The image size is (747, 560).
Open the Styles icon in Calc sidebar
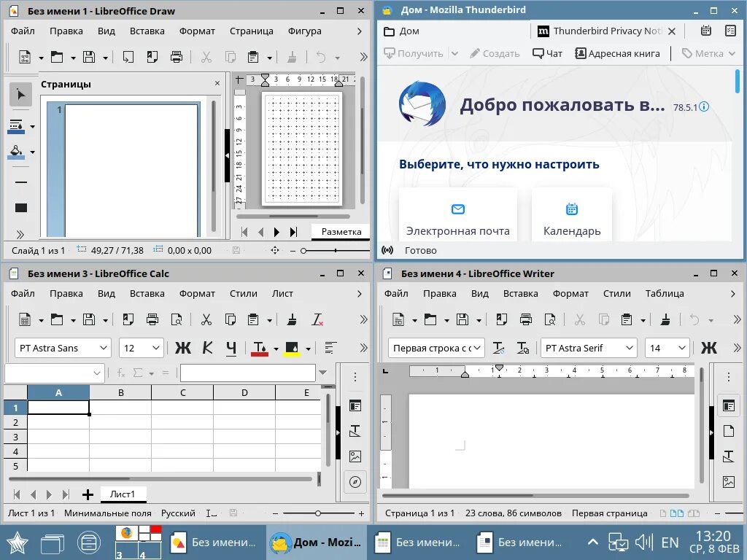(x=355, y=431)
